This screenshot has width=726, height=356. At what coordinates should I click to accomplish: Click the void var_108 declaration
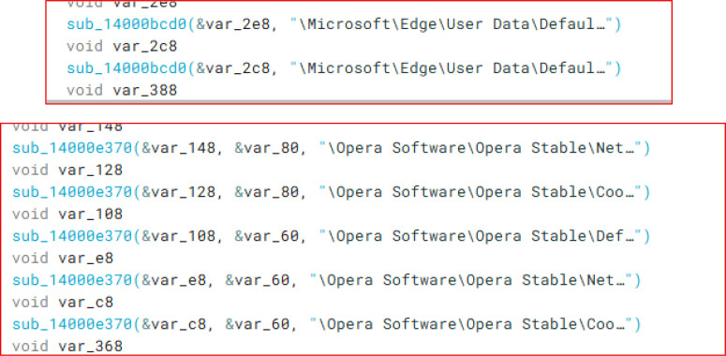coord(67,214)
